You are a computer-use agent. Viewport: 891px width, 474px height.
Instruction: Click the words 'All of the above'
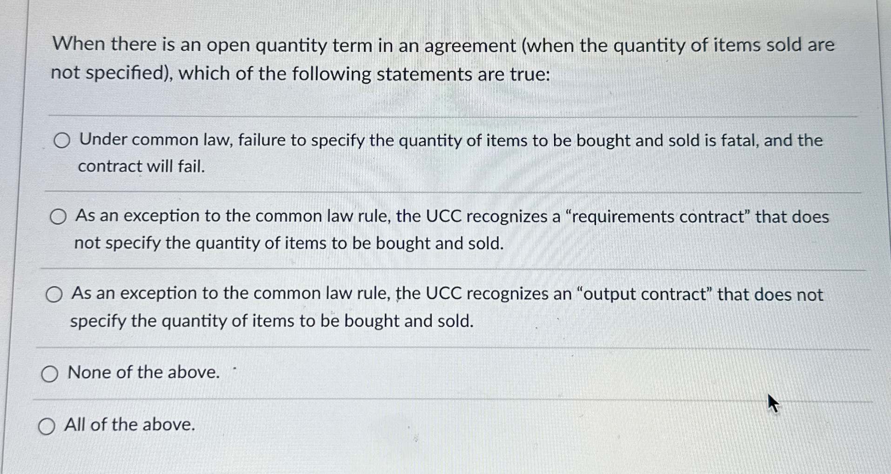[x=129, y=425]
